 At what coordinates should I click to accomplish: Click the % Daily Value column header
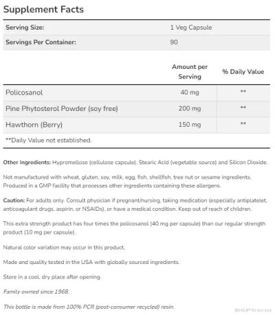coord(243,72)
